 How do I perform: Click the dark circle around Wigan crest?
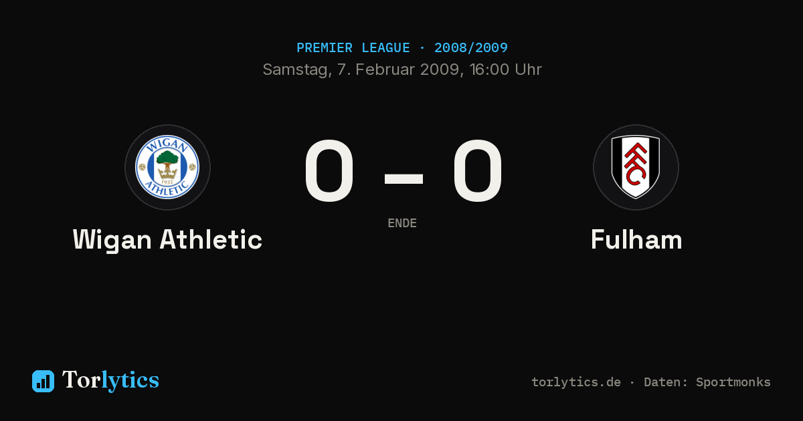tap(167, 167)
